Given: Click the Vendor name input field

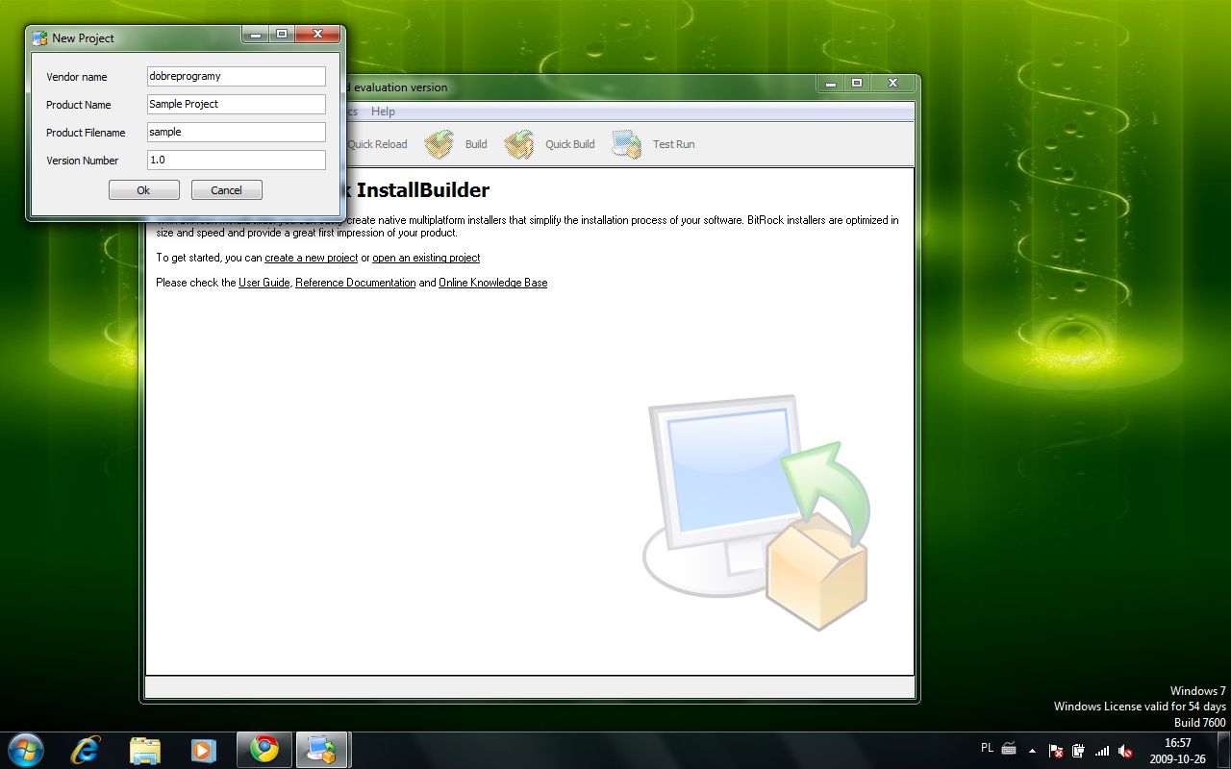Looking at the screenshot, I should coord(236,76).
